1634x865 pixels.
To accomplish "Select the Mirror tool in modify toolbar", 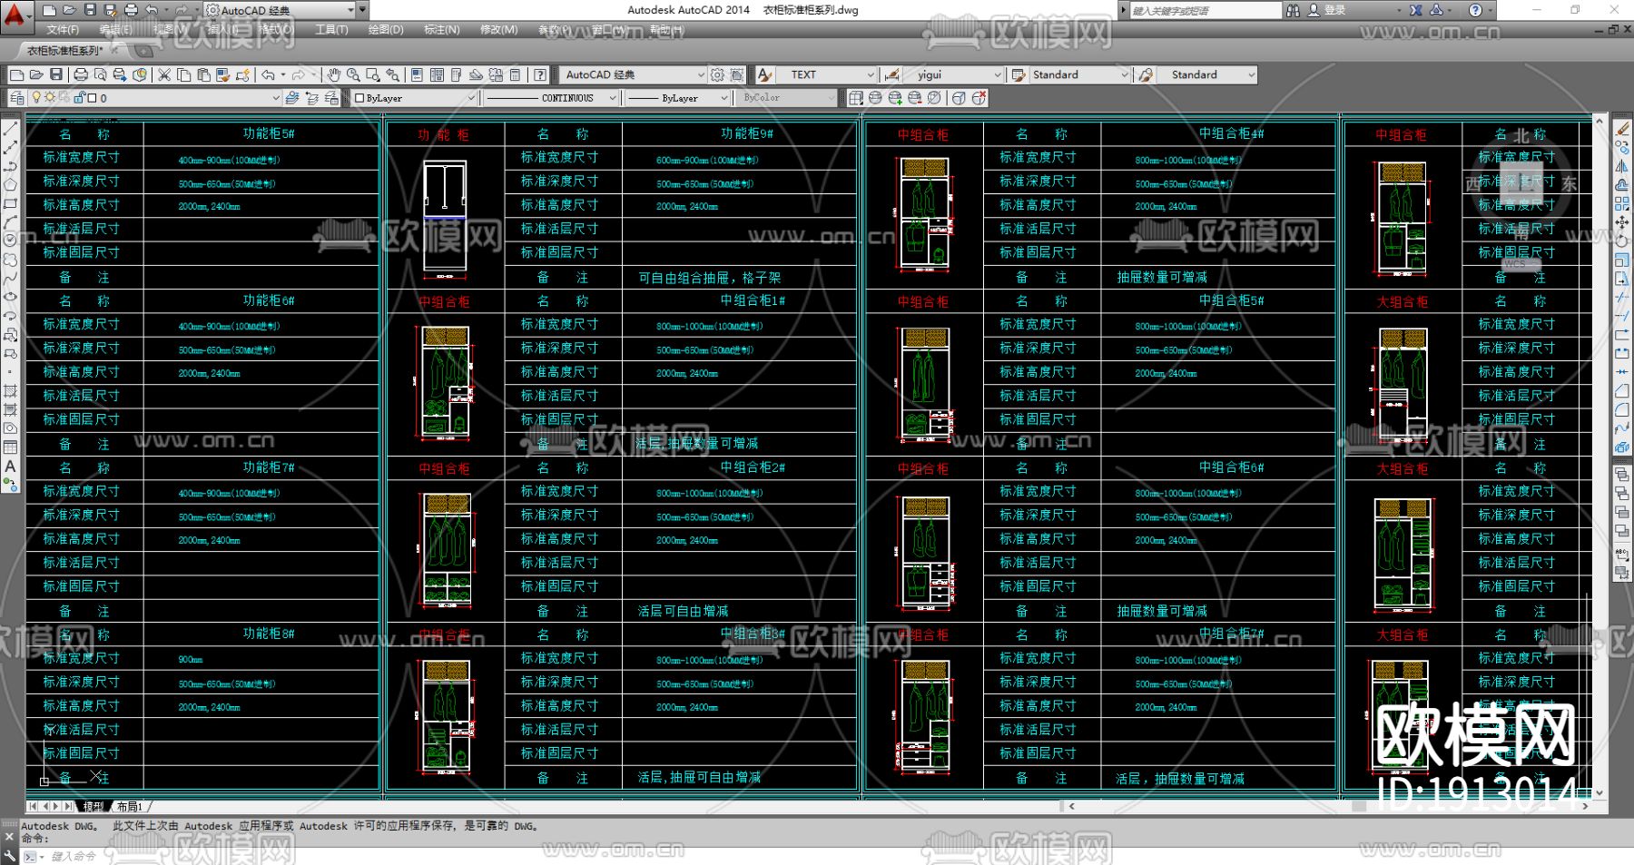I will coord(1622,166).
